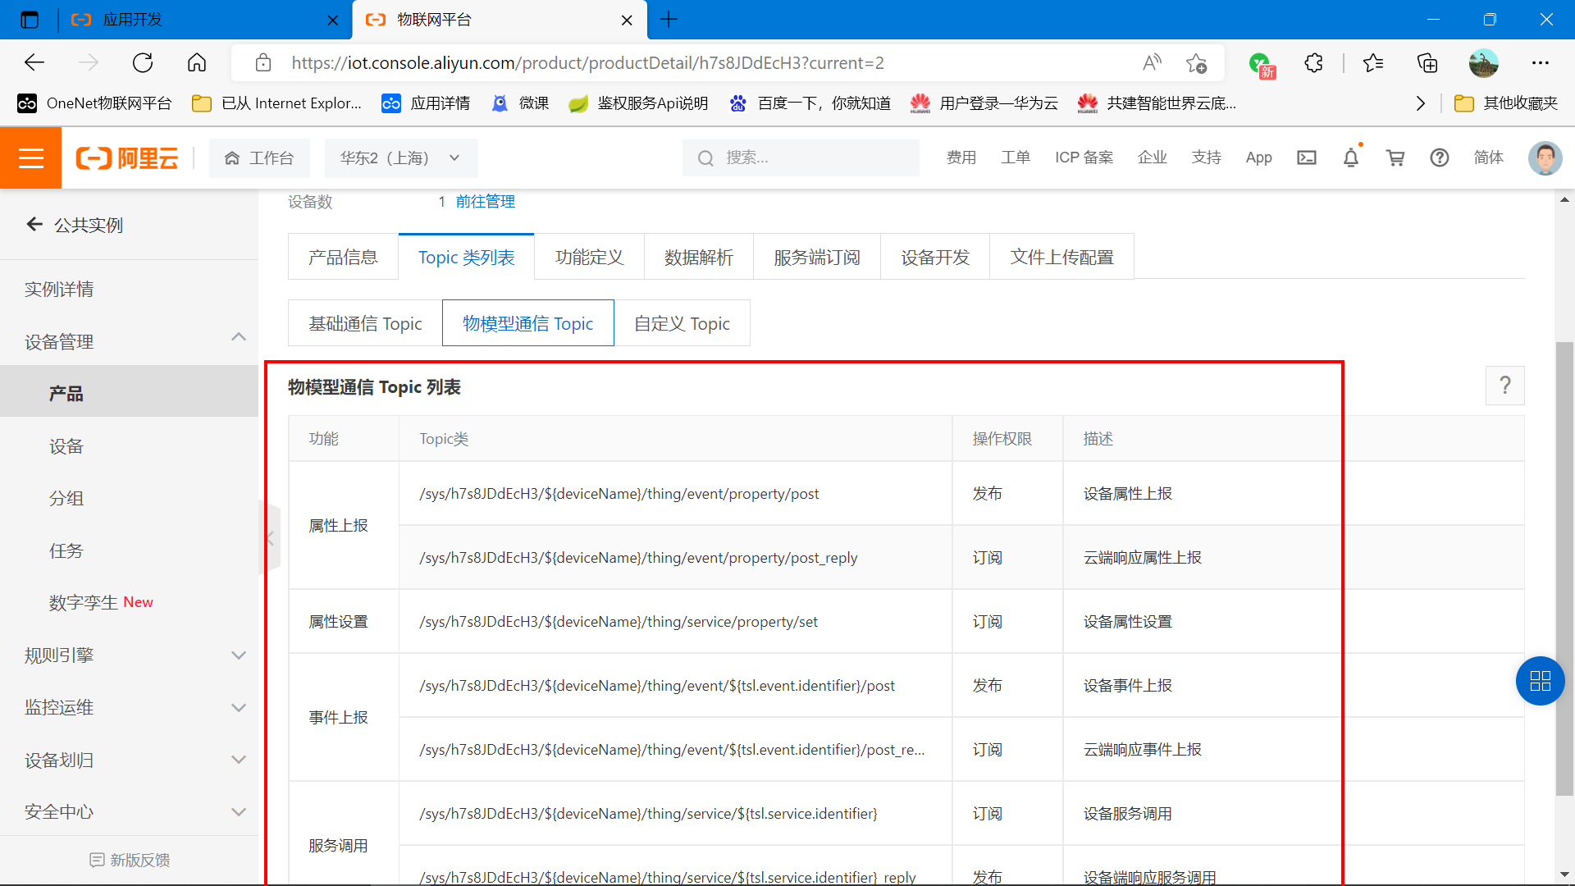Switch to the 功能定义 tab
This screenshot has width=1575, height=886.
pos(589,258)
